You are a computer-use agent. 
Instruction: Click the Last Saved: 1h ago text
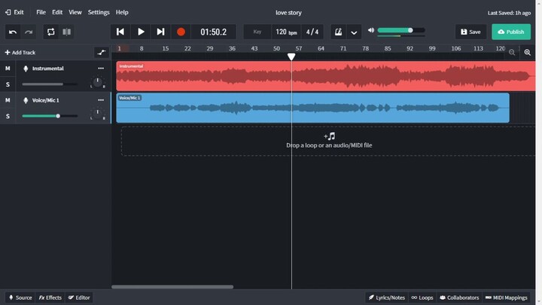point(509,13)
